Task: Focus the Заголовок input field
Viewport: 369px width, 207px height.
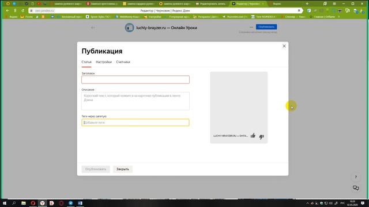Action: (135, 79)
